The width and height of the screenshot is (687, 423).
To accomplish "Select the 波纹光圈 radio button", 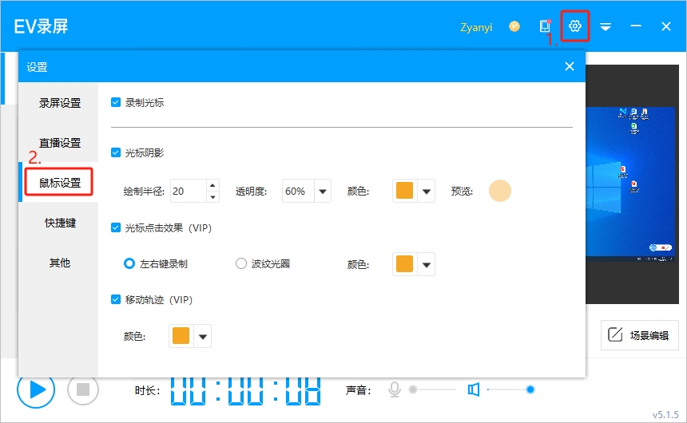I will pyautogui.click(x=241, y=263).
